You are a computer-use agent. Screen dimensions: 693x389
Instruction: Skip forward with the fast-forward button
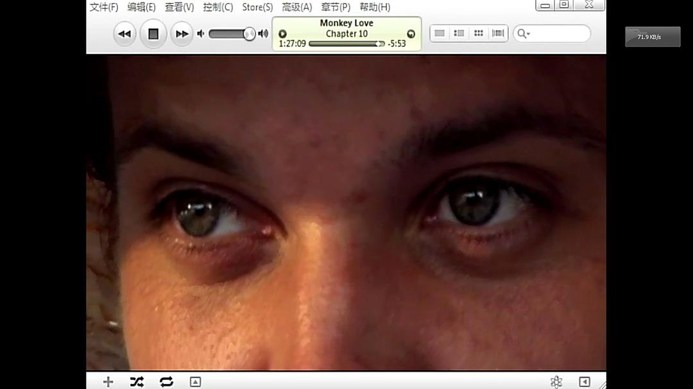(182, 34)
